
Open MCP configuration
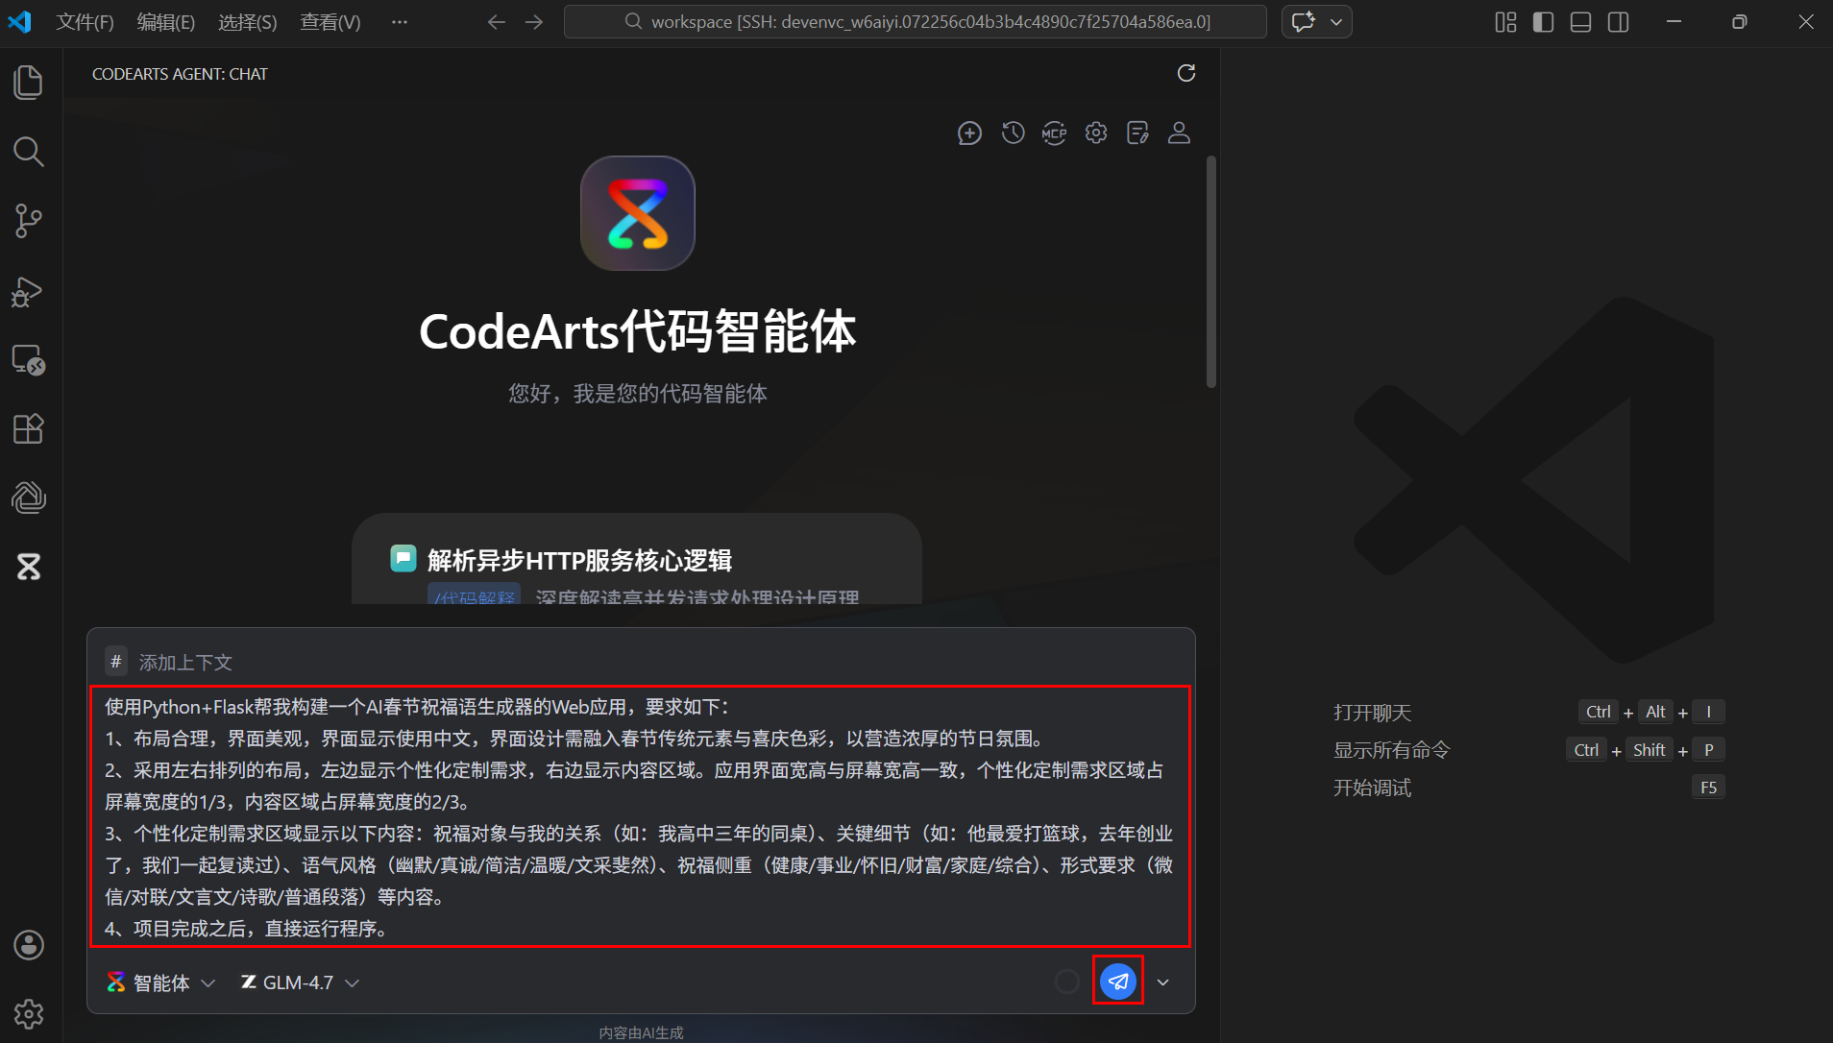point(1054,133)
